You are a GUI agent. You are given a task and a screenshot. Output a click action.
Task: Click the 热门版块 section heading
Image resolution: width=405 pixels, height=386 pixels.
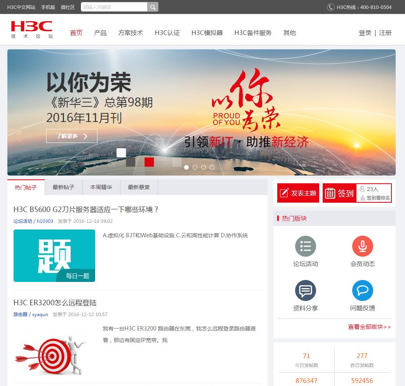coord(294,218)
